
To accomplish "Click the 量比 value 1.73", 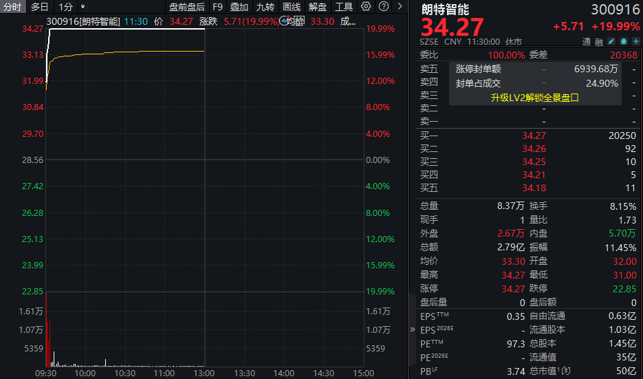I will coord(627,220).
